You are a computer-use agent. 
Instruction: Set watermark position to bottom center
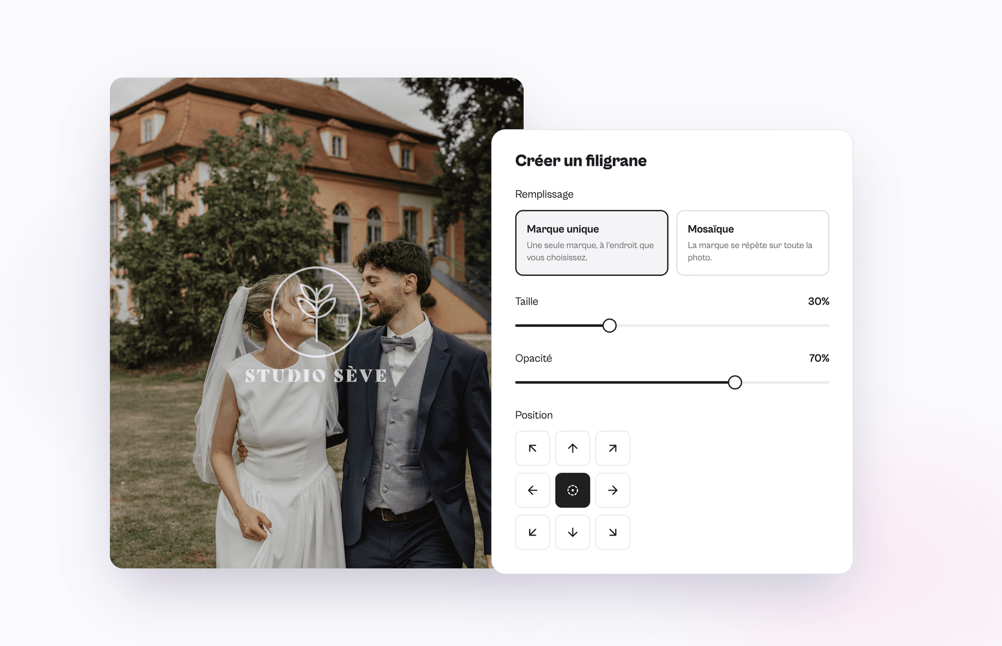pos(572,532)
